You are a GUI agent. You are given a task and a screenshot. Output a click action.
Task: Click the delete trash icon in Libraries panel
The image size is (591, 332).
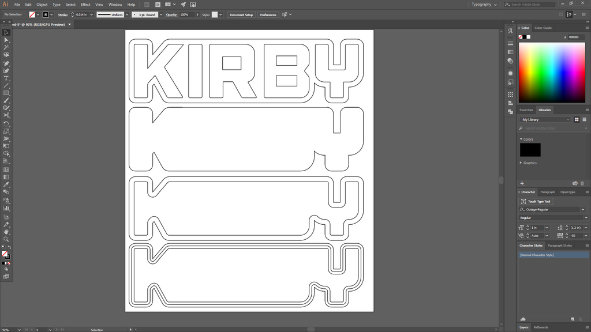point(582,183)
